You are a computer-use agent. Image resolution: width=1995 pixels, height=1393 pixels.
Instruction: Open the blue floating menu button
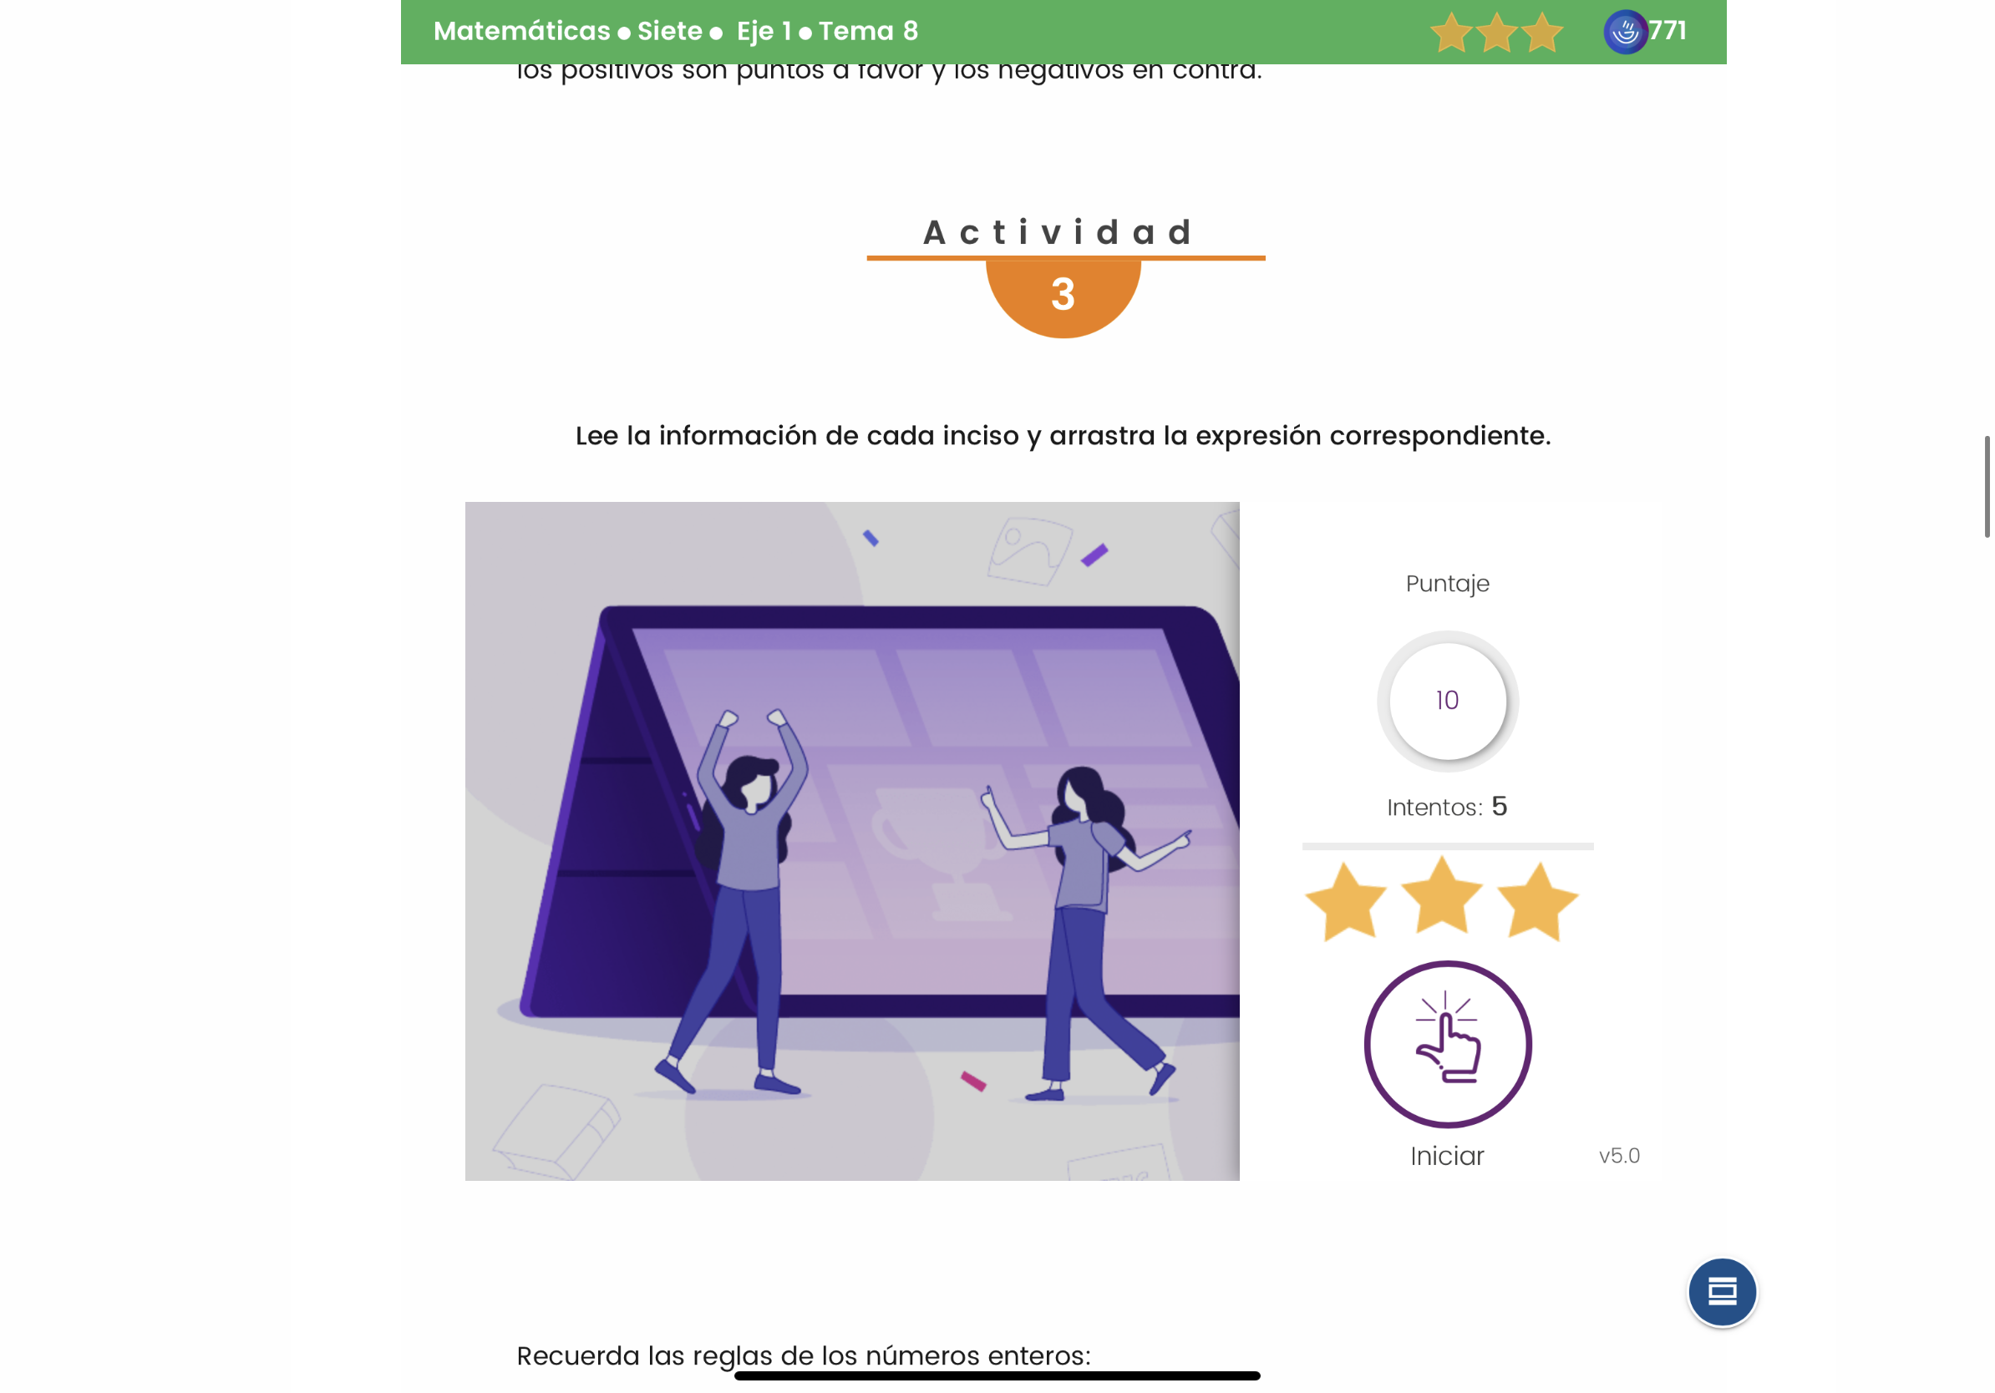(x=1721, y=1291)
